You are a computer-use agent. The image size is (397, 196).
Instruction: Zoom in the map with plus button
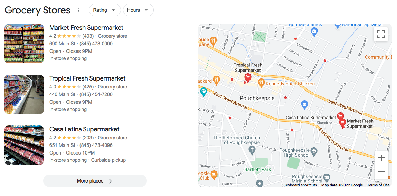pyautogui.click(x=381, y=158)
